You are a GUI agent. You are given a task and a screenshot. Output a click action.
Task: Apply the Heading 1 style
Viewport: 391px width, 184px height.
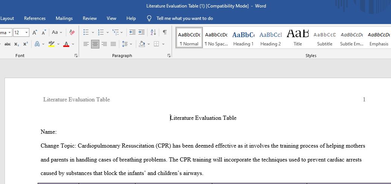243,38
